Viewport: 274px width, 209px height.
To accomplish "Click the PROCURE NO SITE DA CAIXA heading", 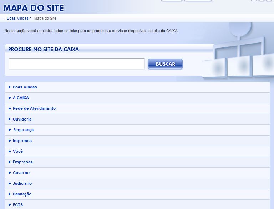I will tap(44, 49).
